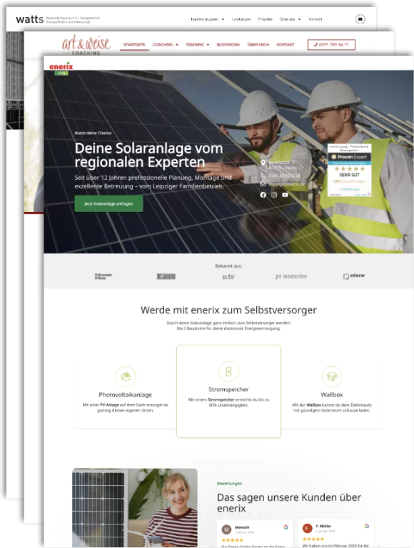Click the art & weise Coaching logo
414x548 pixels.
click(86, 45)
